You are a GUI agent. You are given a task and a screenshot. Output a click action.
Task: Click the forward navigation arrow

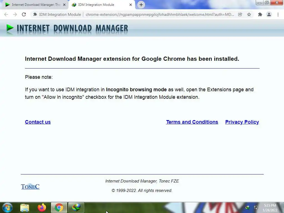(x=15, y=14)
